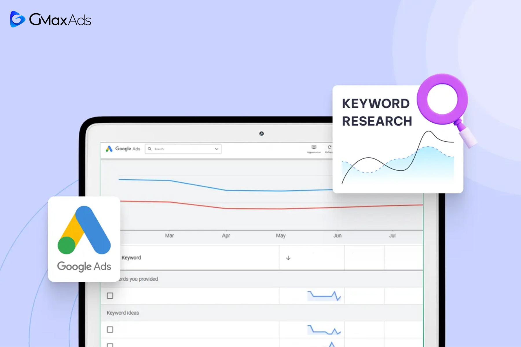Image resolution: width=521 pixels, height=347 pixels.
Task: Click the KEYWORD RESEARCH heading
Action: pos(377,112)
